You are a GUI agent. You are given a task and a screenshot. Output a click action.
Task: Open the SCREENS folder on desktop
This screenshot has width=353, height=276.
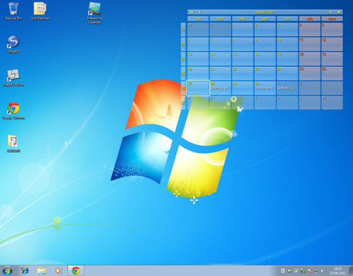[x=13, y=143]
